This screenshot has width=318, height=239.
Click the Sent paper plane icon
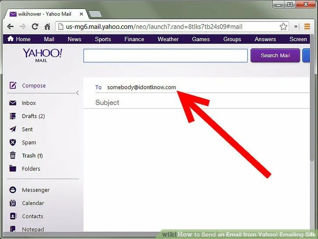click(x=13, y=129)
